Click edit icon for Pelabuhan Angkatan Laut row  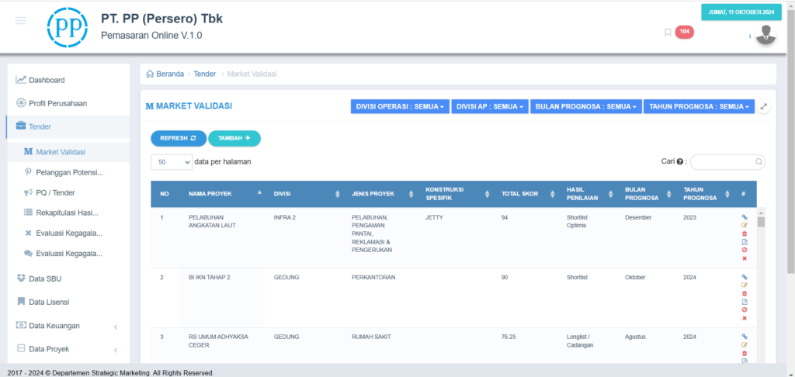pyautogui.click(x=745, y=226)
